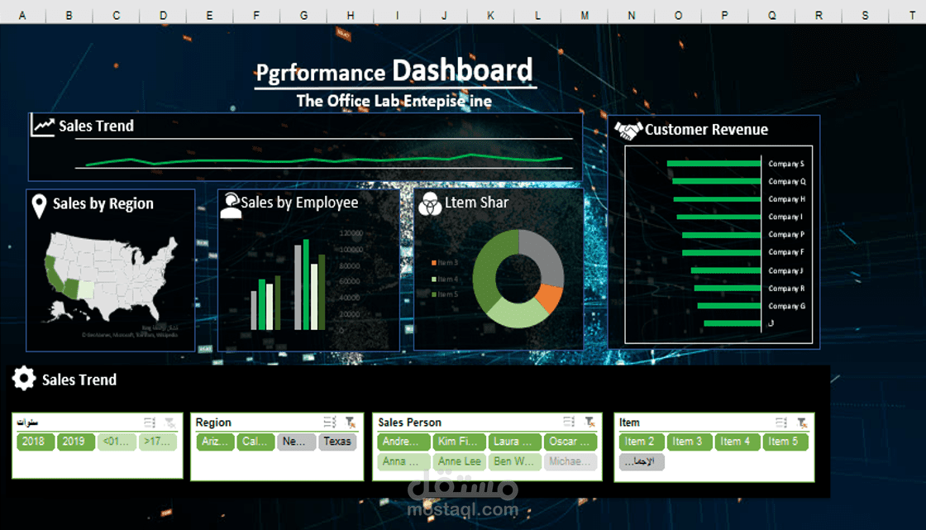926x530 pixels.
Task: Filter Sales Person by Ben W...
Action: coord(514,461)
